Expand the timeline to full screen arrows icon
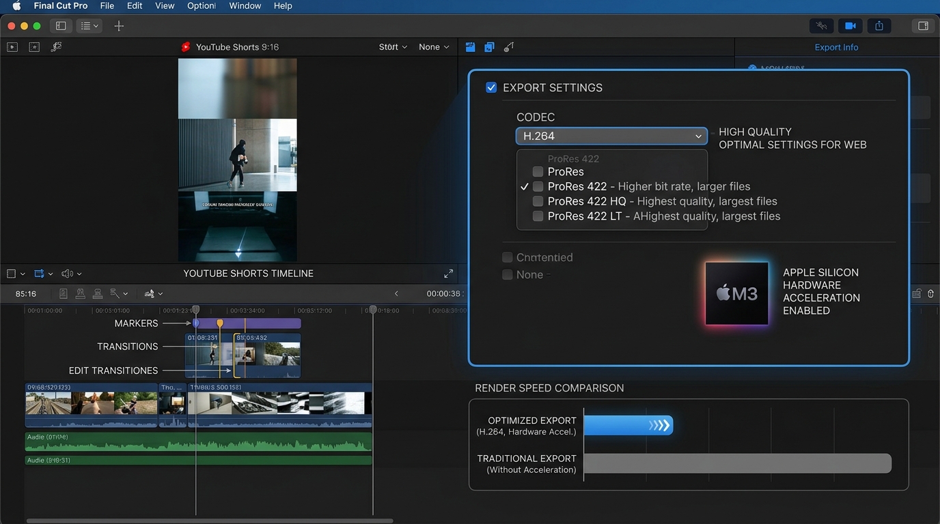 448,274
